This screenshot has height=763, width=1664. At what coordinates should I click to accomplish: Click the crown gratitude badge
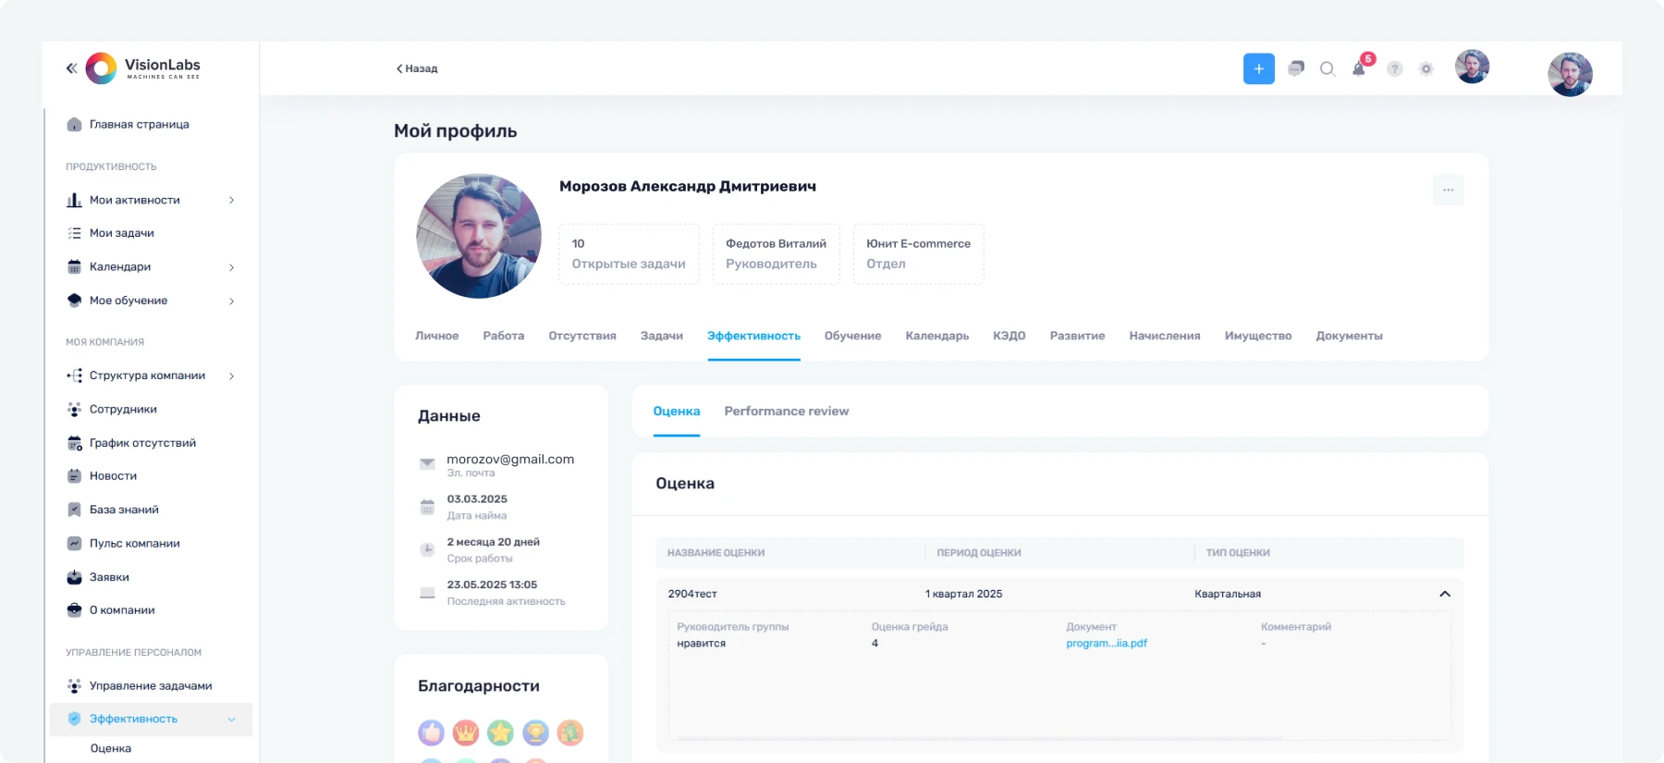[x=466, y=732]
